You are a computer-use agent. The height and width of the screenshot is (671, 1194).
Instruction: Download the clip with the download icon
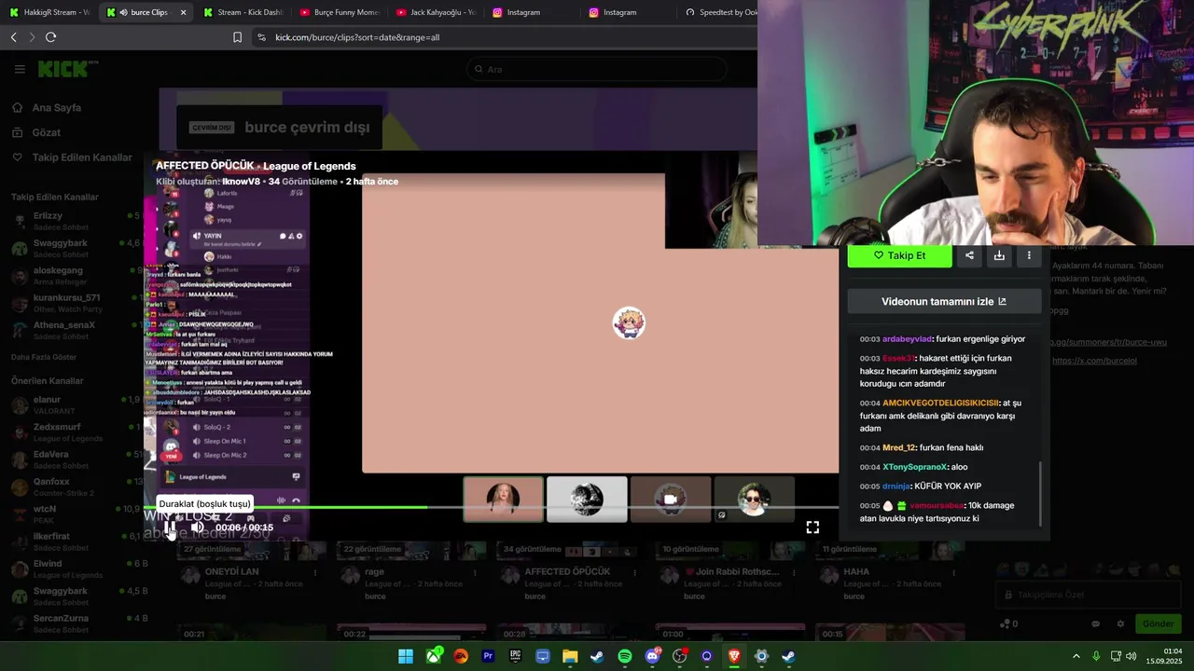click(999, 255)
